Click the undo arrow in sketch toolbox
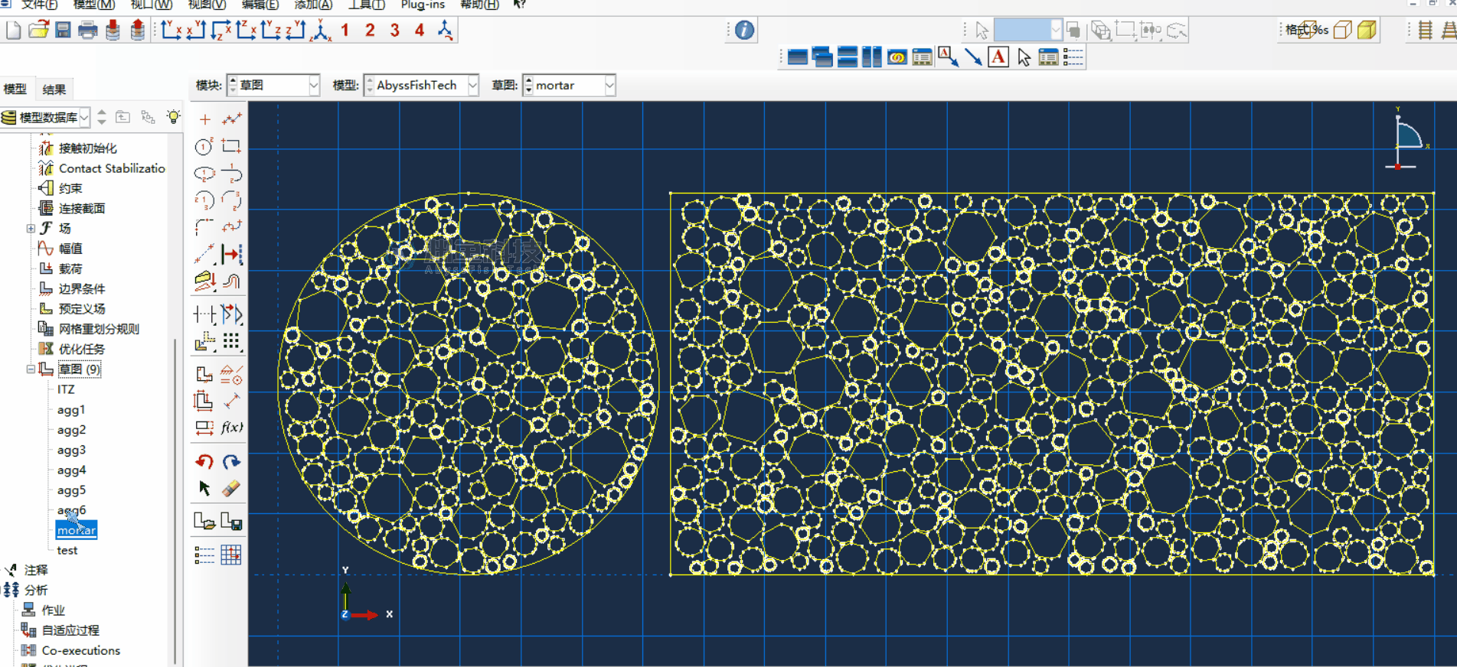 point(204,461)
